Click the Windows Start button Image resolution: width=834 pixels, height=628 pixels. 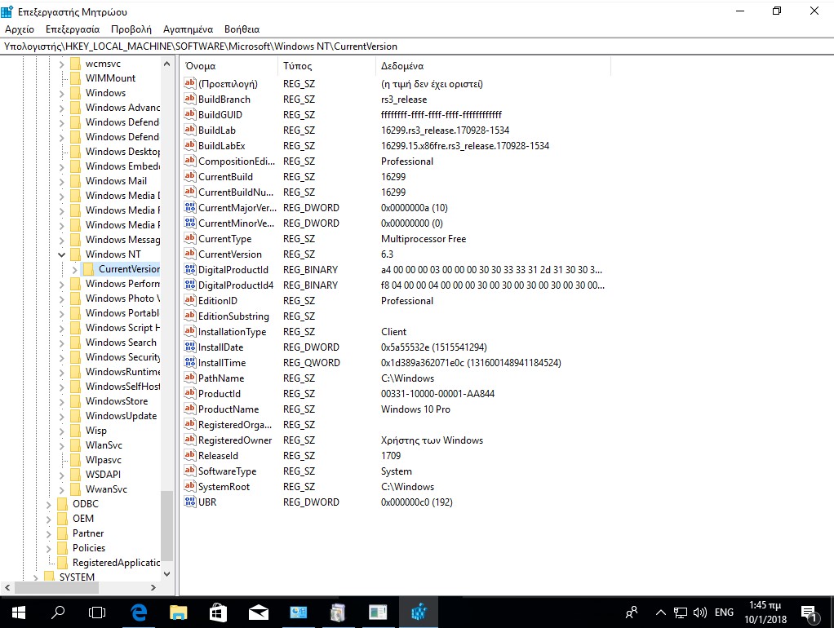pos(19,613)
